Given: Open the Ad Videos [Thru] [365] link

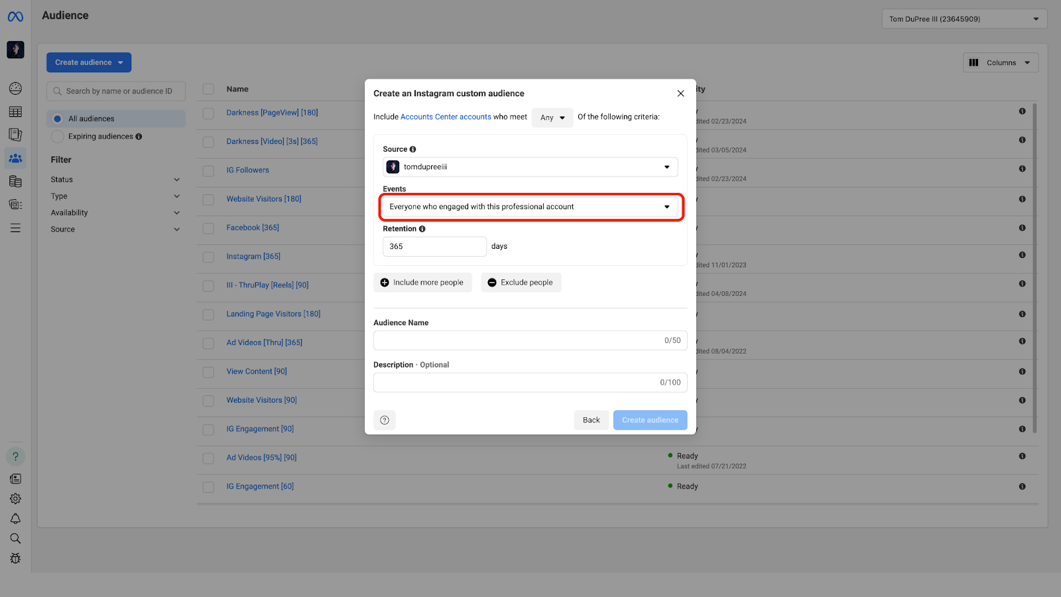Looking at the screenshot, I should [264, 342].
